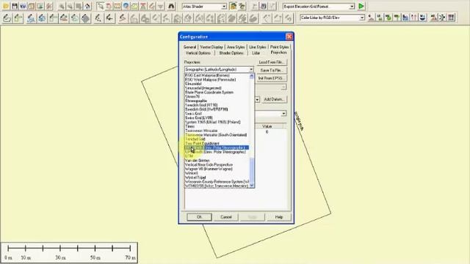Screen dimensions: 470x264
Task: Click the Add Datum button
Action: pos(274,100)
